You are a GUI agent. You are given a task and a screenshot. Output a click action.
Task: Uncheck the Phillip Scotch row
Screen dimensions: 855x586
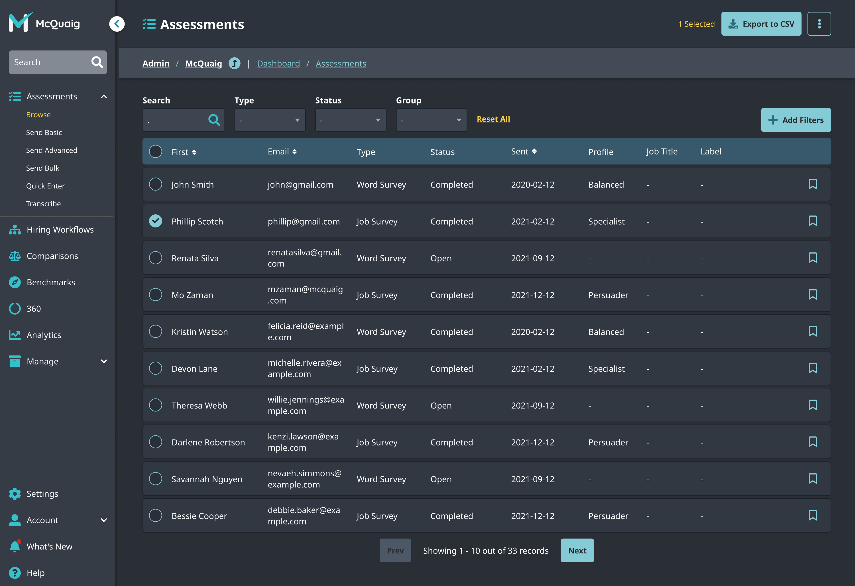(x=155, y=221)
